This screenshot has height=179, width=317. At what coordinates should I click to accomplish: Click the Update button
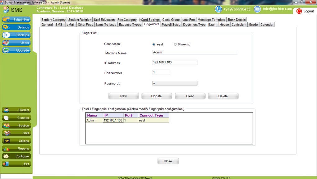click(157, 96)
